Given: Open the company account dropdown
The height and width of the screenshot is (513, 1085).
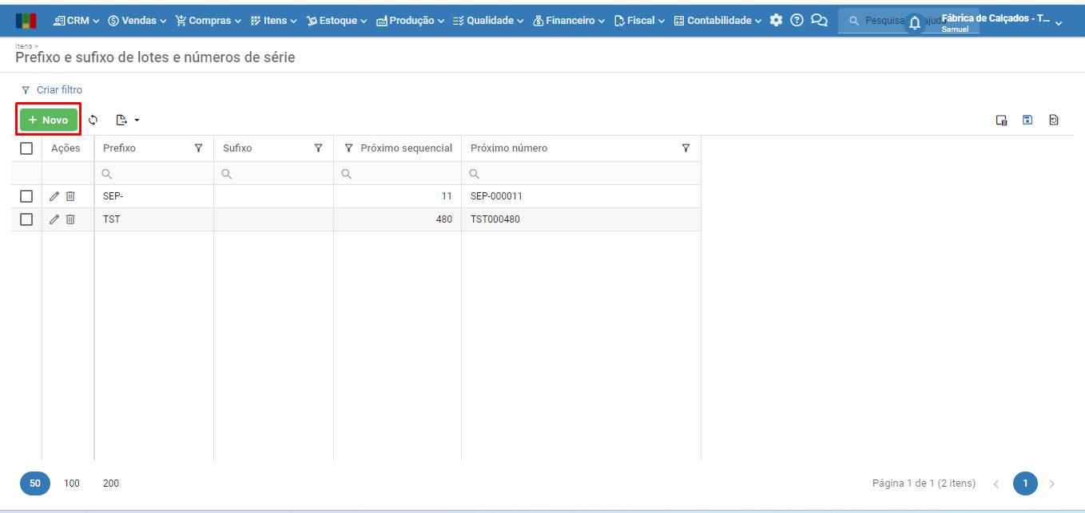Looking at the screenshot, I should (x=1058, y=23).
